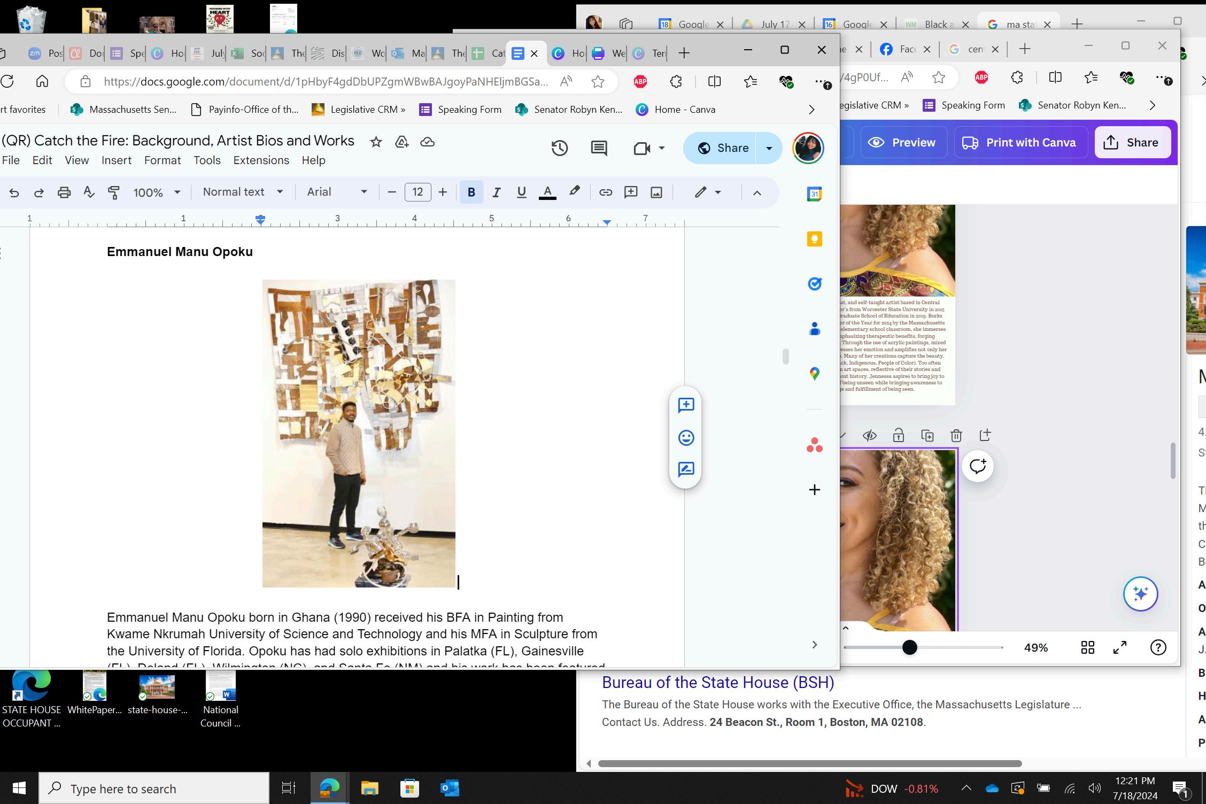1206x804 pixels.
Task: Open Bureau of the State House link
Action: coord(717,683)
